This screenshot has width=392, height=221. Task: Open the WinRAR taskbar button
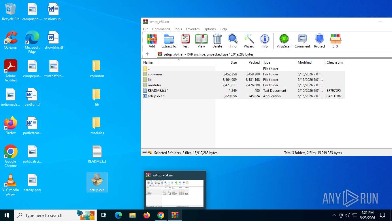point(175,215)
